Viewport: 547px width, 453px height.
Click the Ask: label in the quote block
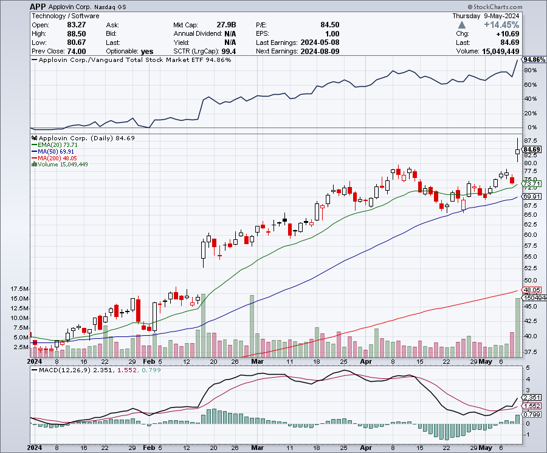tap(112, 25)
